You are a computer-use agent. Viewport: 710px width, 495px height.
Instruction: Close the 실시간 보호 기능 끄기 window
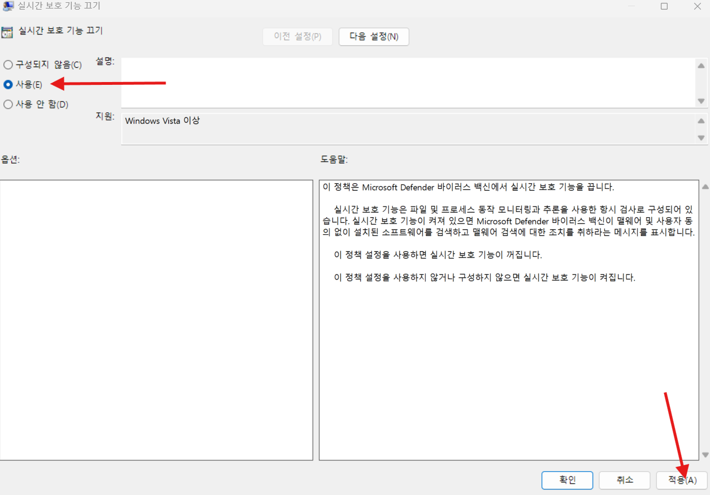[698, 6]
